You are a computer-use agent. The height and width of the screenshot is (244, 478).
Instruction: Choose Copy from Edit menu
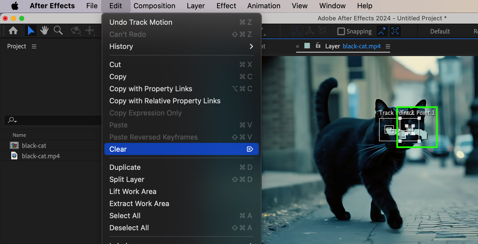182,77
